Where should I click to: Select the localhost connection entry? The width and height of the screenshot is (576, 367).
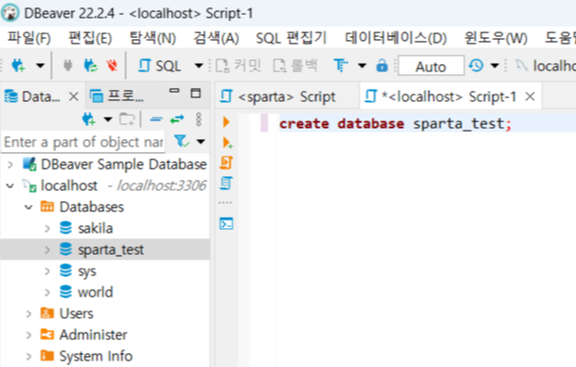coord(69,185)
